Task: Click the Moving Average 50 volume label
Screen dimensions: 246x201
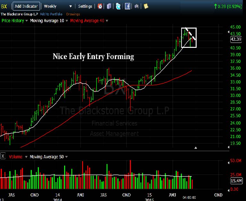Action: point(47,157)
